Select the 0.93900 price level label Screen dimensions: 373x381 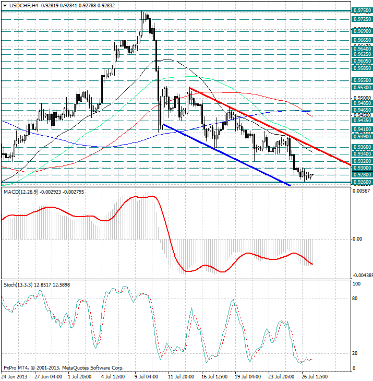(362, 137)
